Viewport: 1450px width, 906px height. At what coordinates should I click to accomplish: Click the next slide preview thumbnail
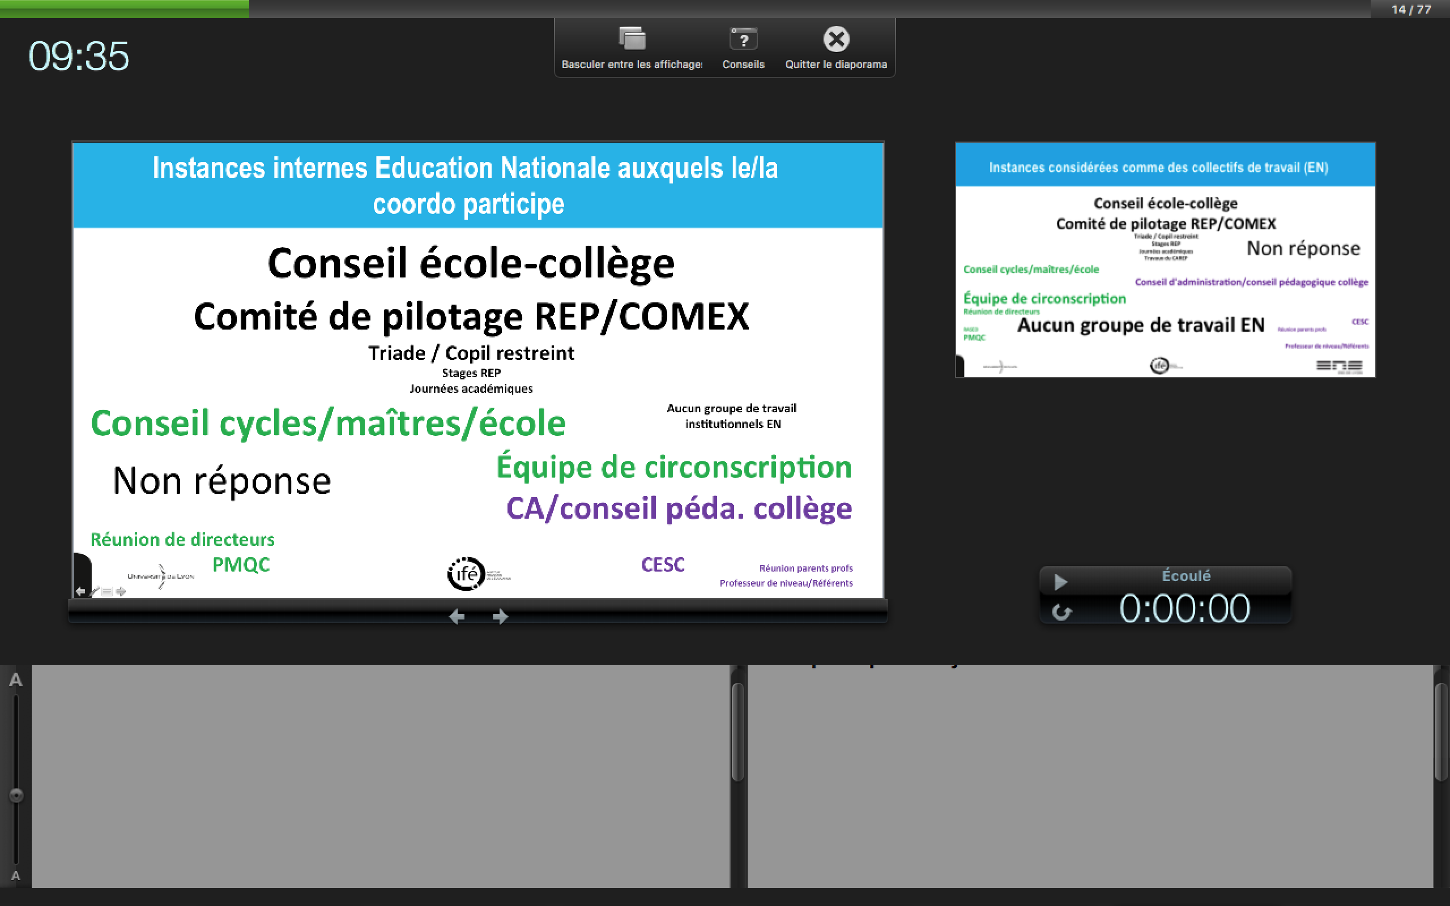(1165, 259)
